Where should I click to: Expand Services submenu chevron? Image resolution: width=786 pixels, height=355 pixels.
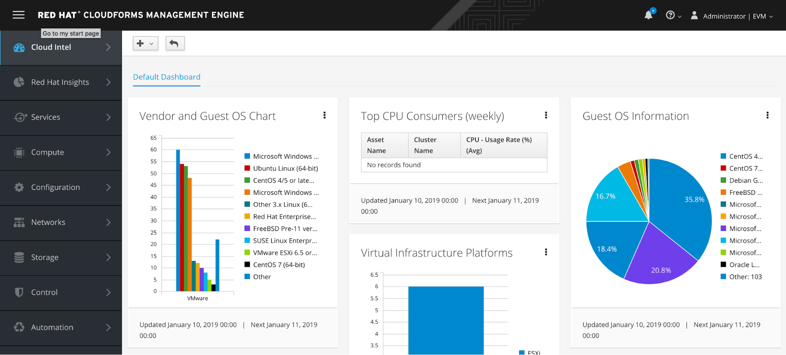click(109, 117)
